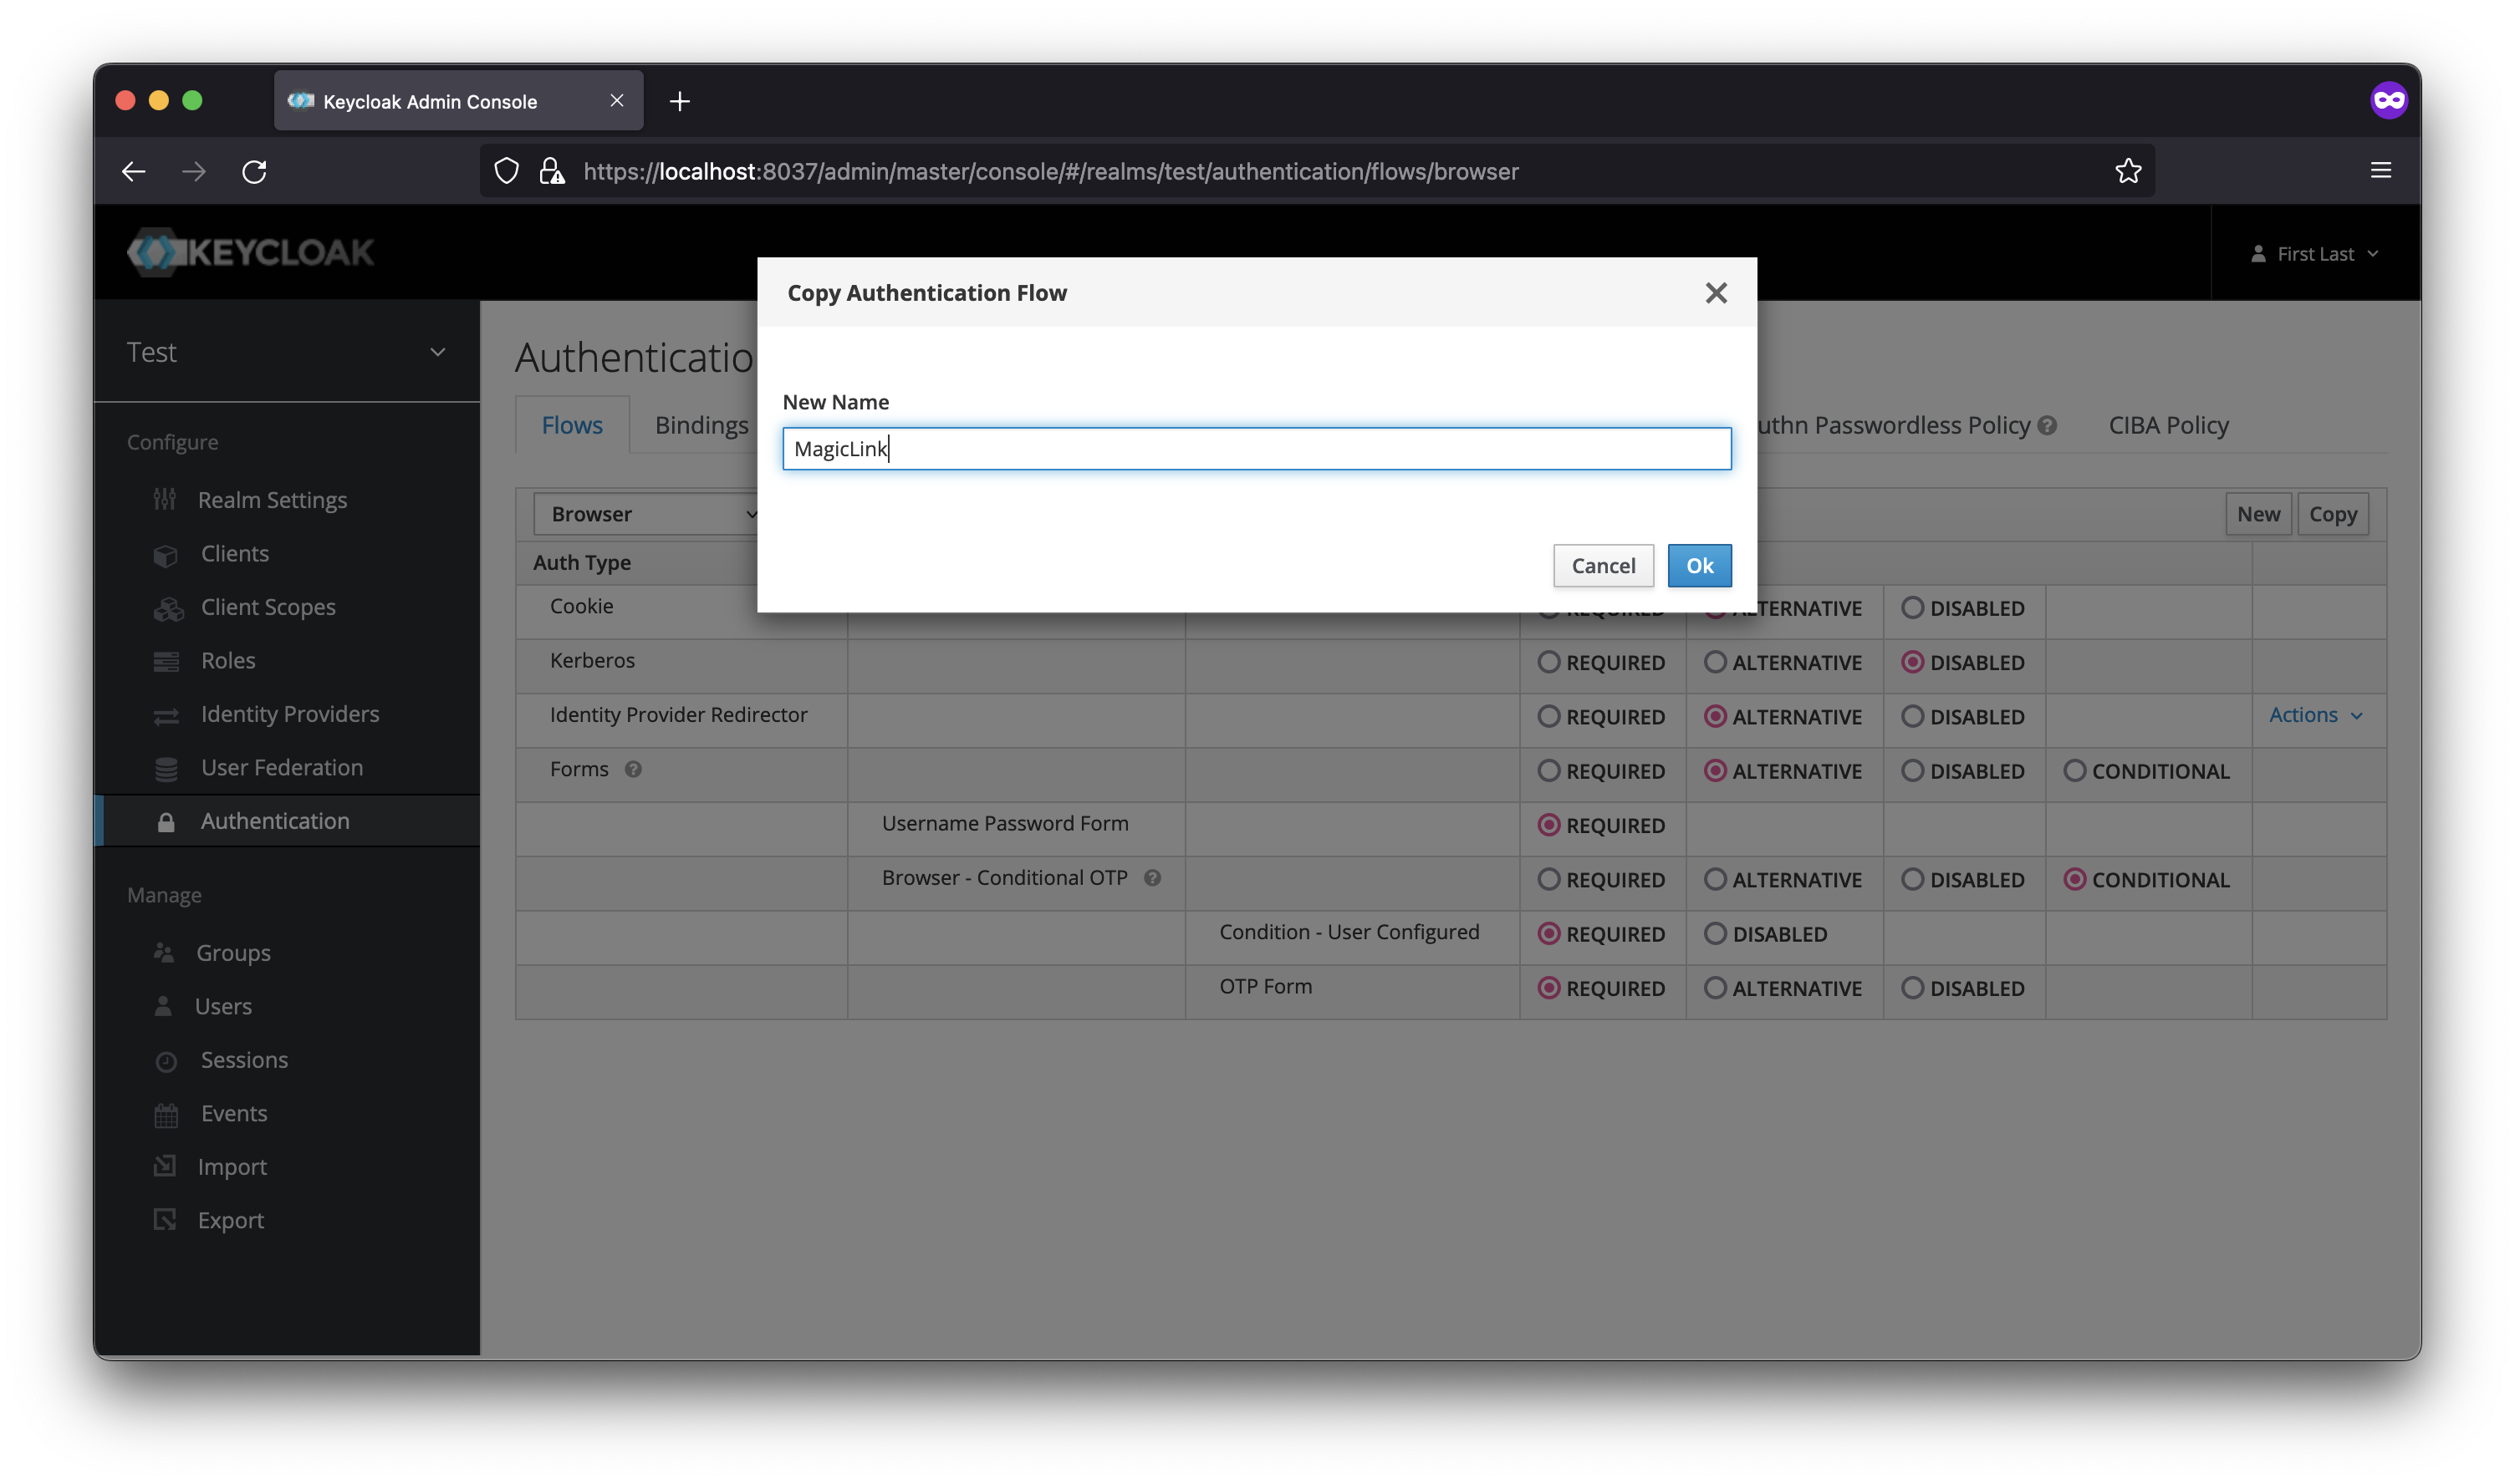Switch to the Bindings tab
This screenshot has height=1484, width=2515.
pyautogui.click(x=701, y=425)
